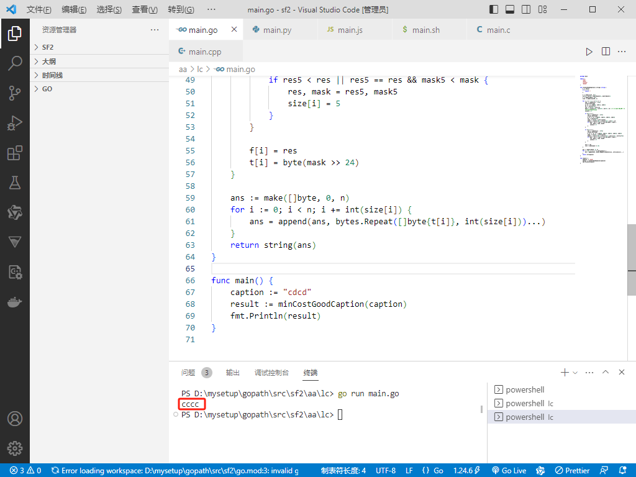The width and height of the screenshot is (636, 477).
Task: Select the highlighted powershell lc terminal
Action: point(561,417)
